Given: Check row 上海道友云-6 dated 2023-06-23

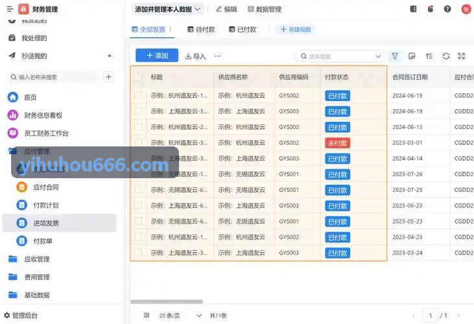Looking at the screenshot, I should pos(139,205).
